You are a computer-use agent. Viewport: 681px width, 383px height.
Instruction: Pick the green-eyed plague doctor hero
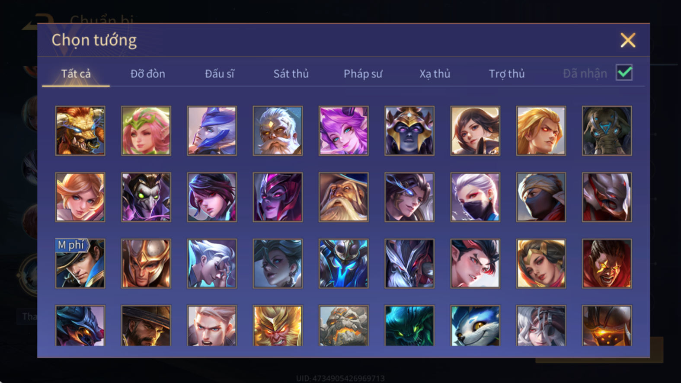[x=146, y=197]
